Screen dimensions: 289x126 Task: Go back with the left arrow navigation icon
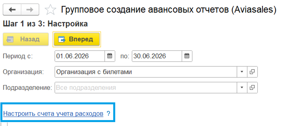(12, 10)
